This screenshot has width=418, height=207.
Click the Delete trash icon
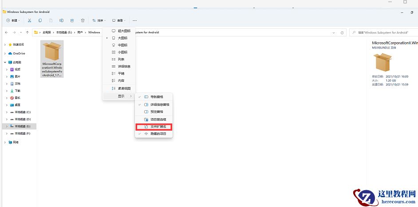pos(83,20)
